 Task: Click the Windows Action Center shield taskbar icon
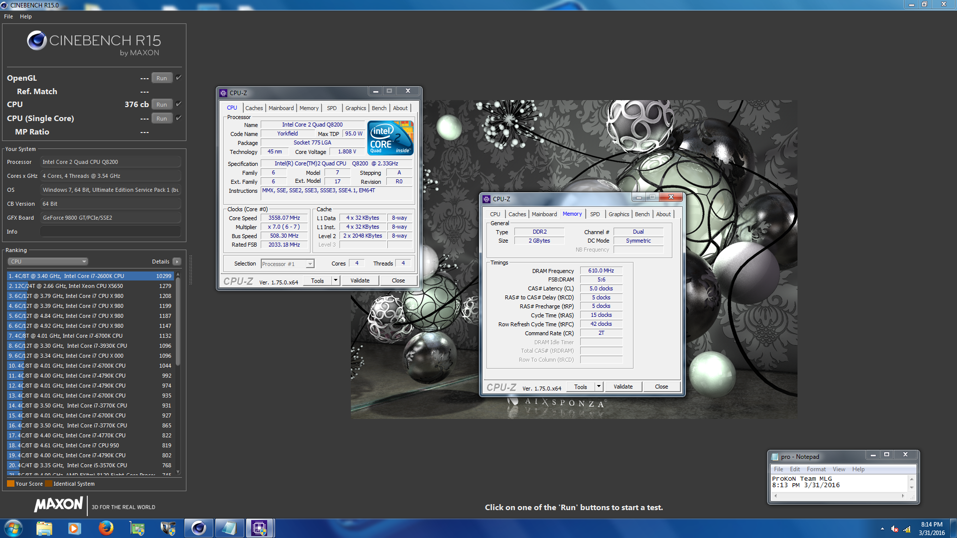[x=167, y=528]
